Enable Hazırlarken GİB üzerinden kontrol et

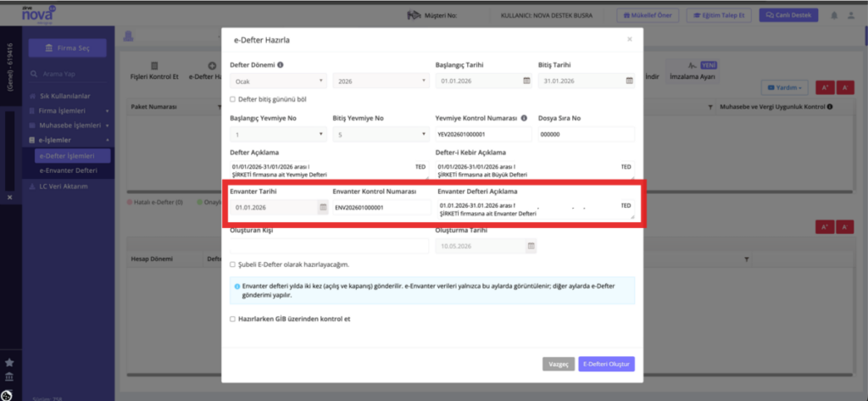coord(232,319)
